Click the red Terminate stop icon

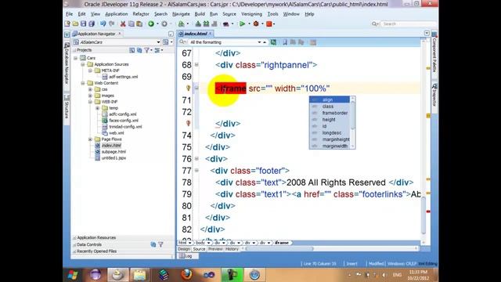[x=269, y=23]
